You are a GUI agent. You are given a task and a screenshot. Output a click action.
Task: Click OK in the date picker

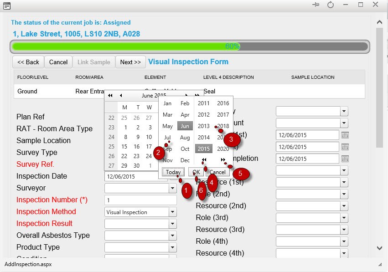click(196, 172)
